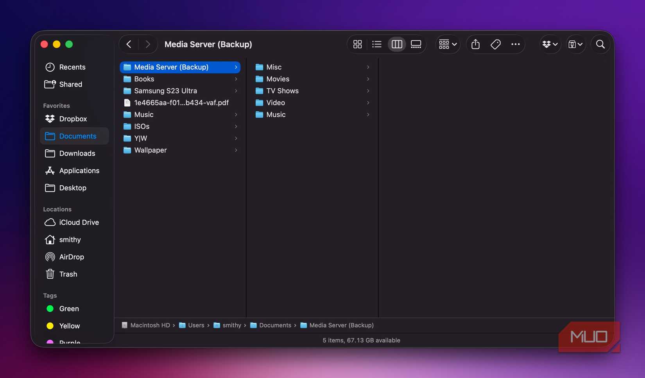Image resolution: width=645 pixels, height=378 pixels.
Task: Select Applications in the sidebar
Action: (79, 170)
